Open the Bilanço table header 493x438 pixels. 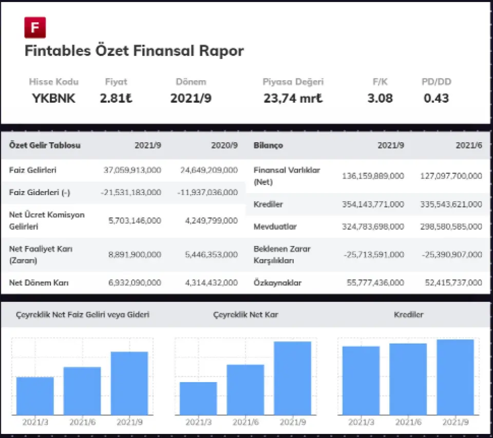[268, 145]
